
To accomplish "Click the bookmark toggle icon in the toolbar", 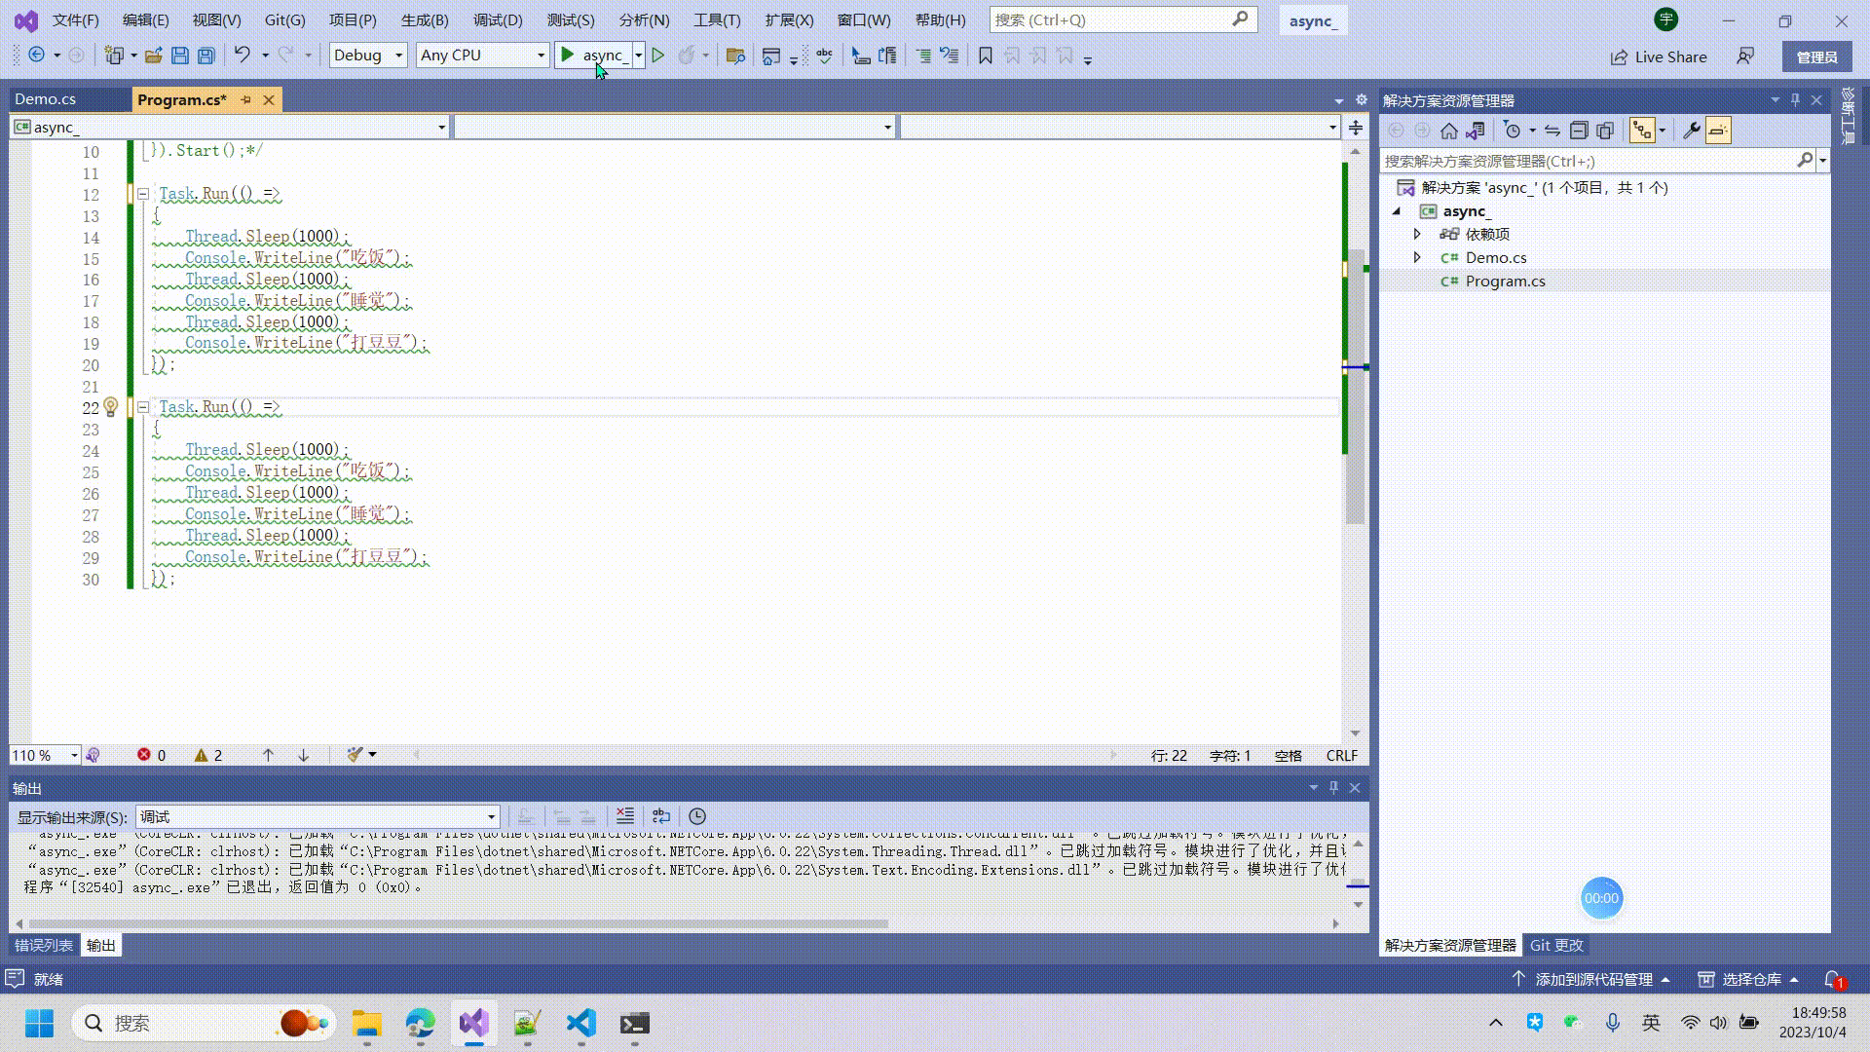I will (985, 56).
